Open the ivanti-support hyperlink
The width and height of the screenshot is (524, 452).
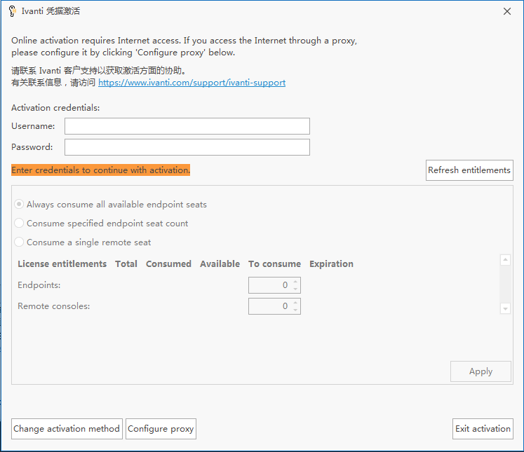192,83
